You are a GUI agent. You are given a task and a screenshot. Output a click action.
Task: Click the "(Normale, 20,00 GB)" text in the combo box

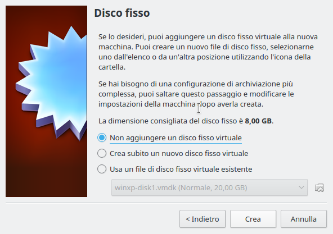click(213, 188)
